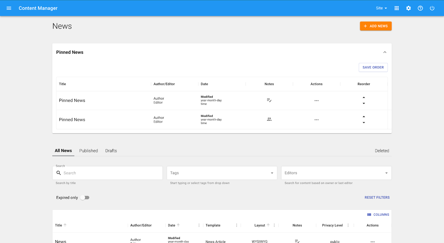The height and width of the screenshot is (243, 444).
Task: Move first pinned news down
Action: coord(364,104)
